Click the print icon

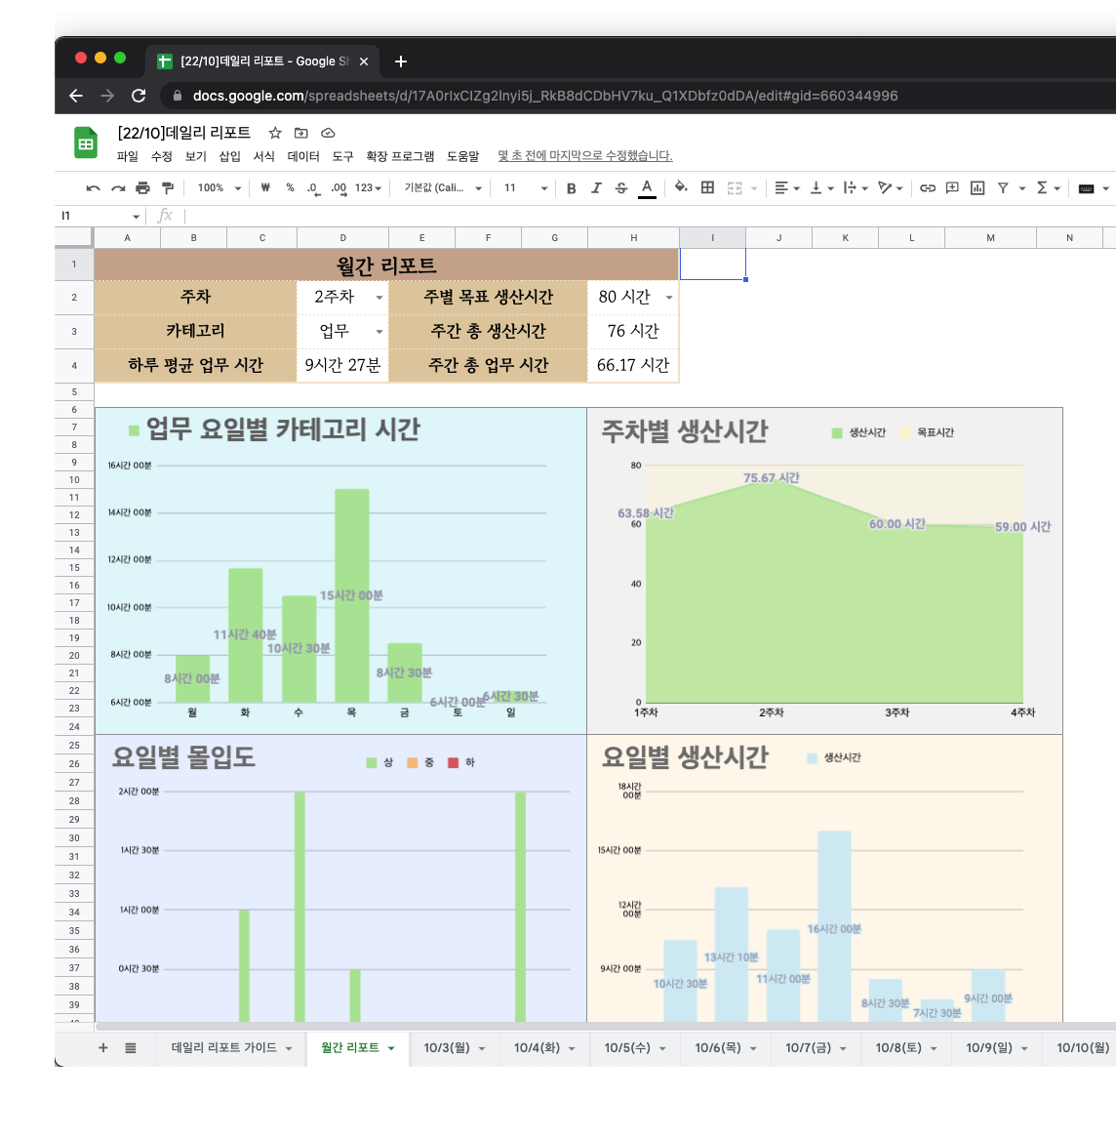pyautogui.click(x=143, y=188)
